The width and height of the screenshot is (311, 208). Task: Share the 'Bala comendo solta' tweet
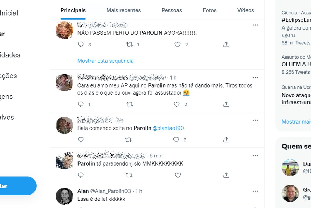tap(226, 140)
